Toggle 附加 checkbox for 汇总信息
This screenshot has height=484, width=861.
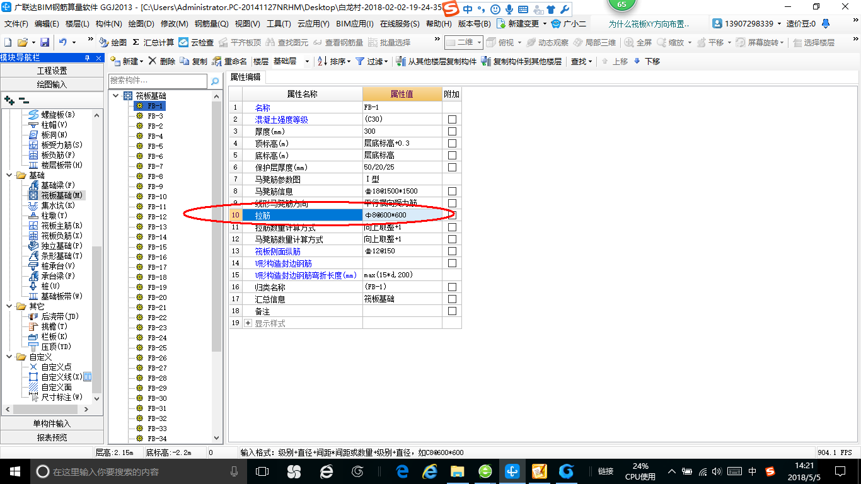452,299
